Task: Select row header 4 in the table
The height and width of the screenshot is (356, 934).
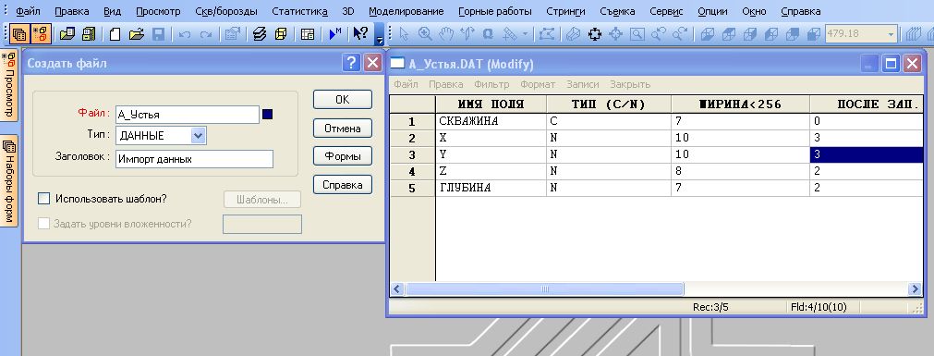Action: [412, 171]
